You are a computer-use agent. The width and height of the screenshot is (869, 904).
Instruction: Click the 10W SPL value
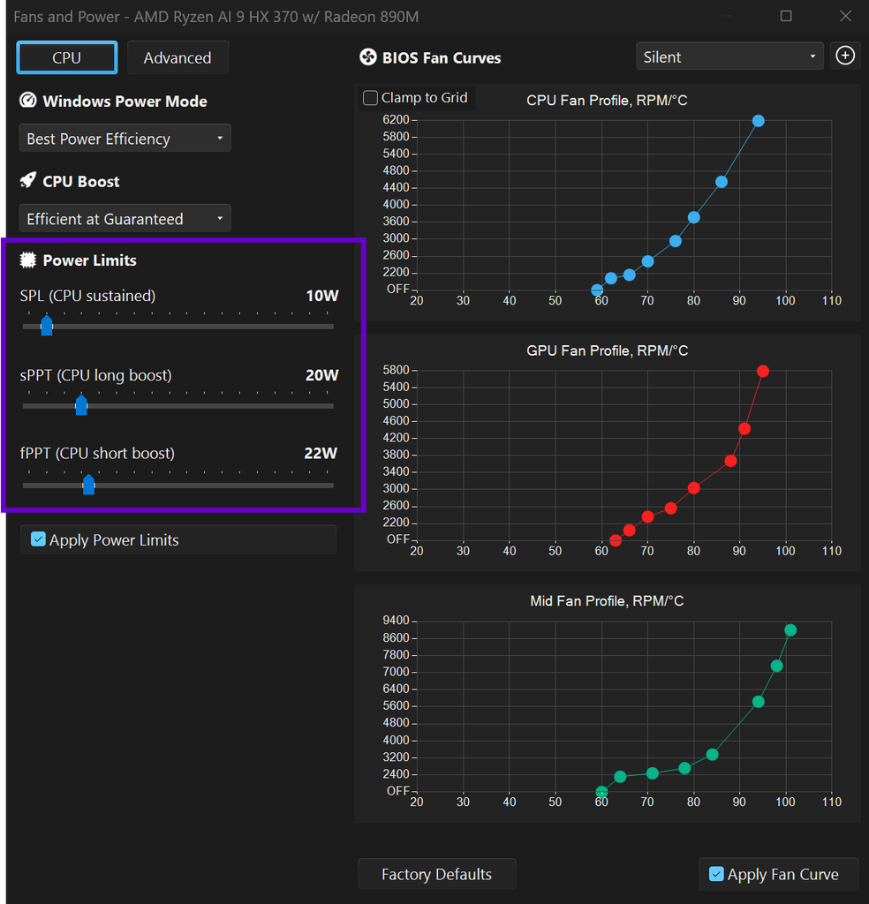point(321,296)
